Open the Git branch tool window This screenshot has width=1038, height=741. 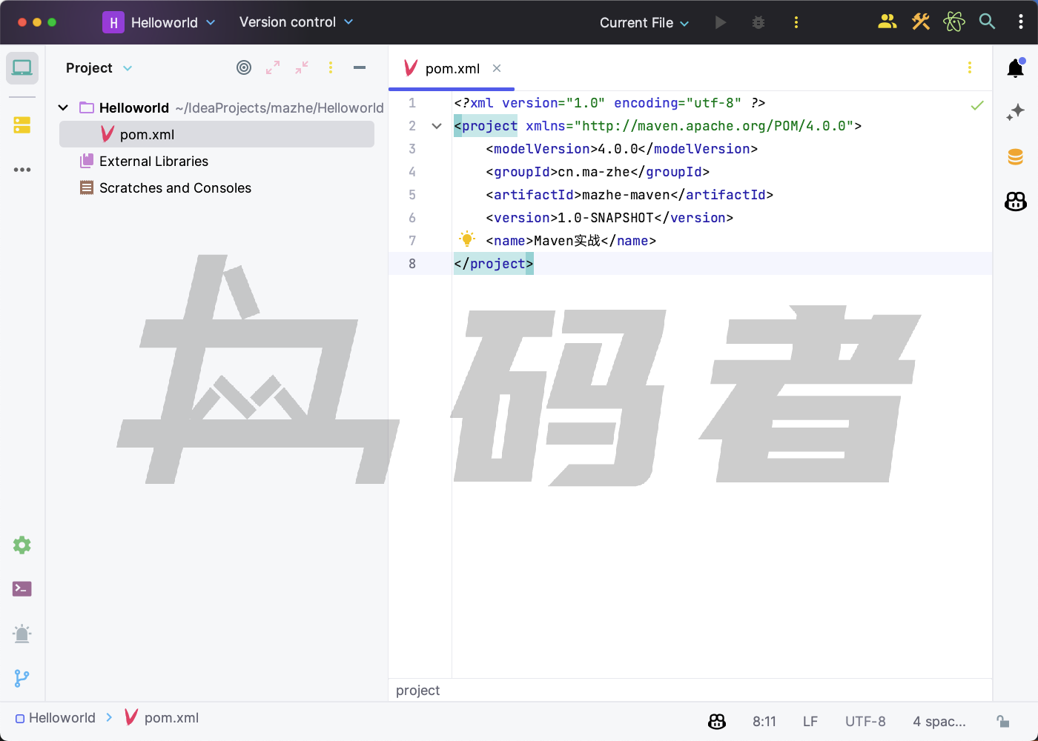(x=22, y=678)
